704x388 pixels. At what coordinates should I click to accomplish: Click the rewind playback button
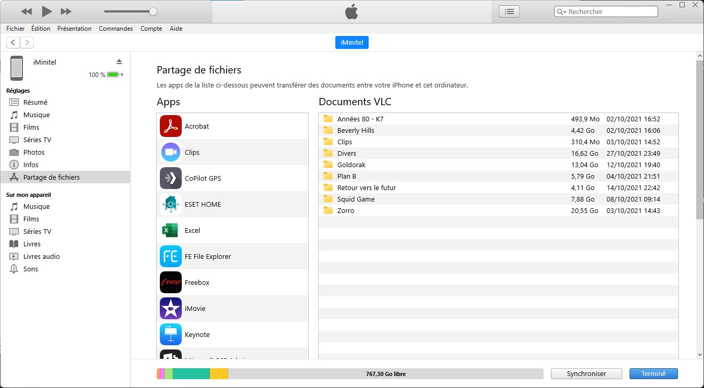27,11
